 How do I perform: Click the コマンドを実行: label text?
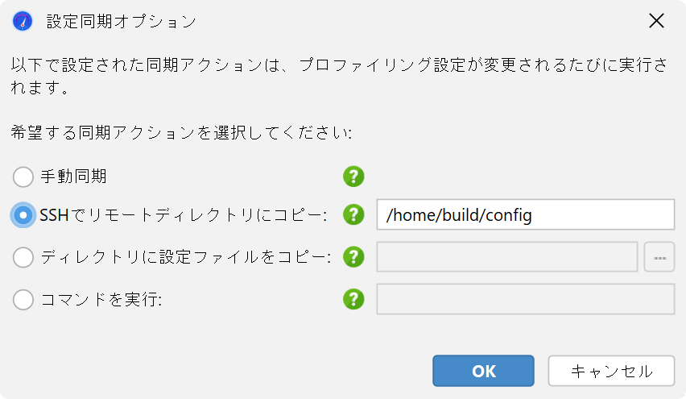[101, 300]
